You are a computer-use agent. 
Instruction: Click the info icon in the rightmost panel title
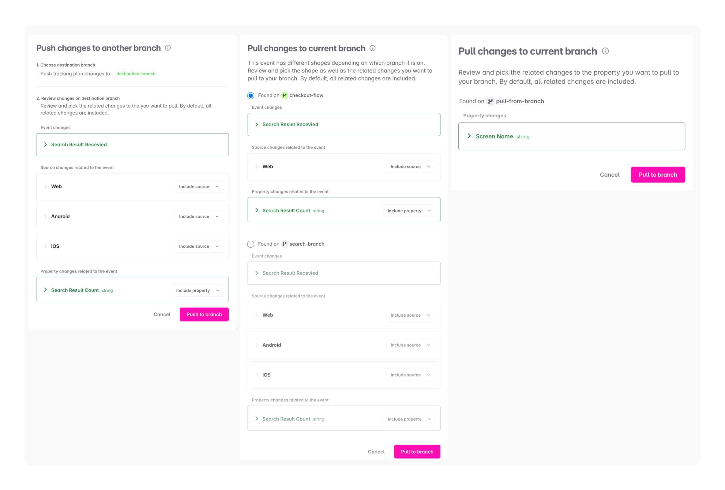[x=605, y=51]
